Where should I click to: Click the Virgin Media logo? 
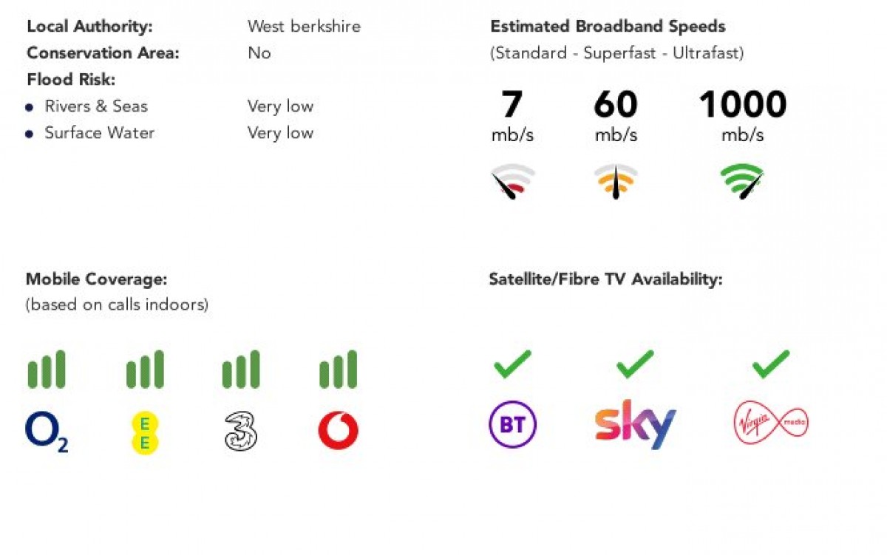(x=771, y=424)
